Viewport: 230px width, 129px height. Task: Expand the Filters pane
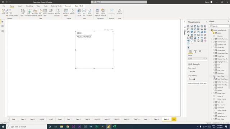coord(185,22)
